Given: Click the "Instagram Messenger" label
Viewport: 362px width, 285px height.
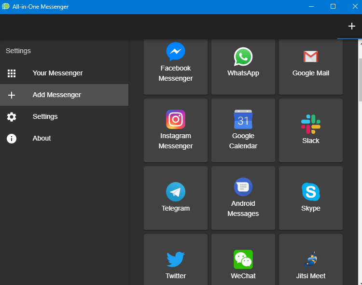Looking at the screenshot, I should tap(176, 141).
